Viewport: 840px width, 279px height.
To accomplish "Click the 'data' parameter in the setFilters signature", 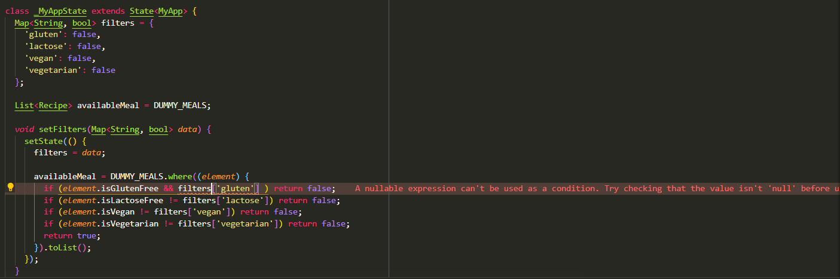I will click(187, 130).
